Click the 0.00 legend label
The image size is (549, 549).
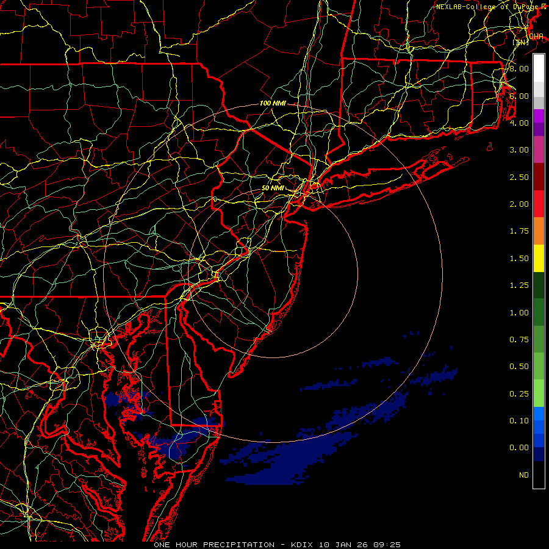tap(519, 448)
